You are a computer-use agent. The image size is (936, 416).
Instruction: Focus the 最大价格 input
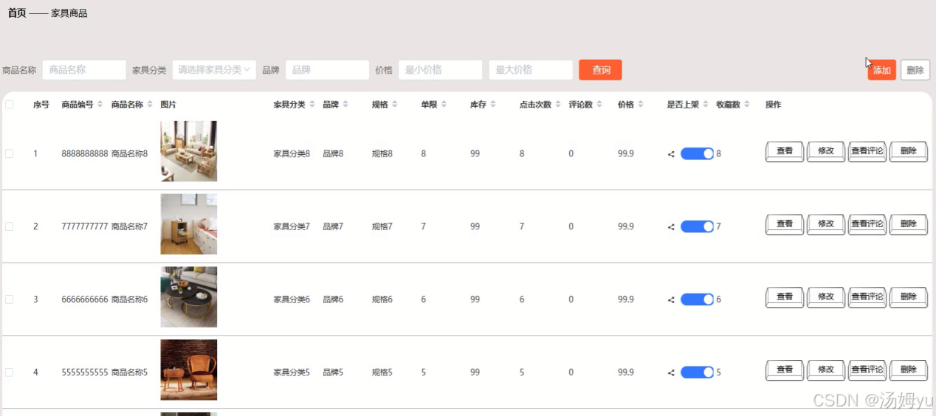click(531, 70)
